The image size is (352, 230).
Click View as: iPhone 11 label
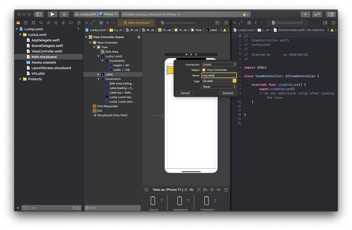point(173,190)
